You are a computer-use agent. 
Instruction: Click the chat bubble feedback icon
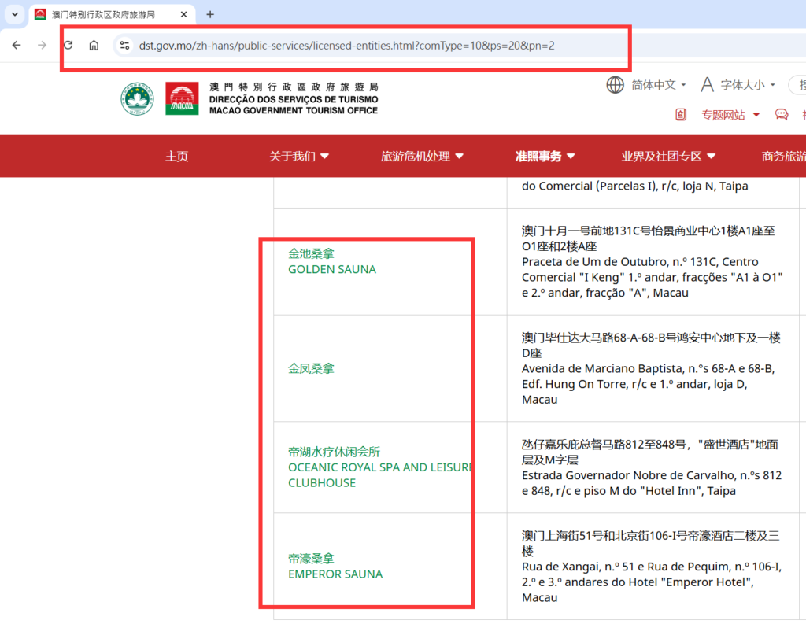[782, 114]
